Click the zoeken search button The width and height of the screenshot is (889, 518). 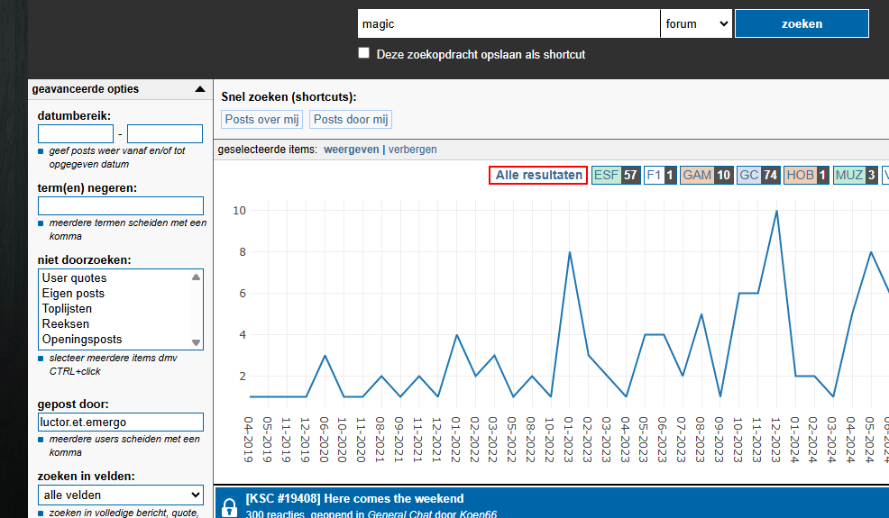[802, 23]
